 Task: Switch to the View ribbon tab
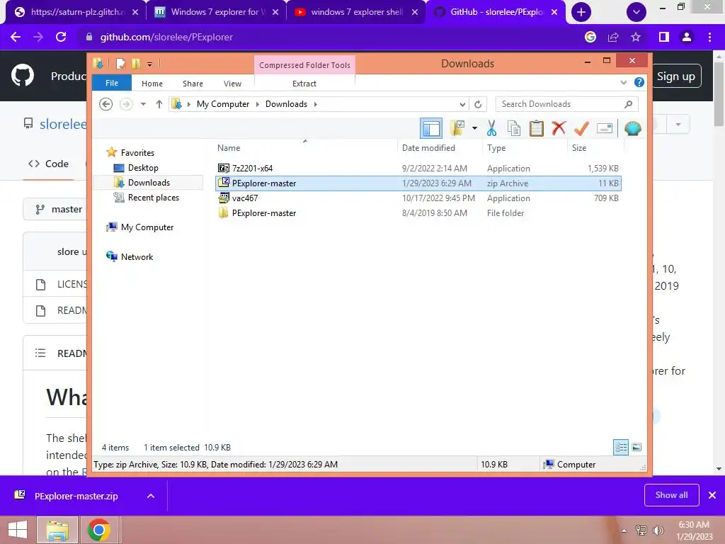point(232,84)
